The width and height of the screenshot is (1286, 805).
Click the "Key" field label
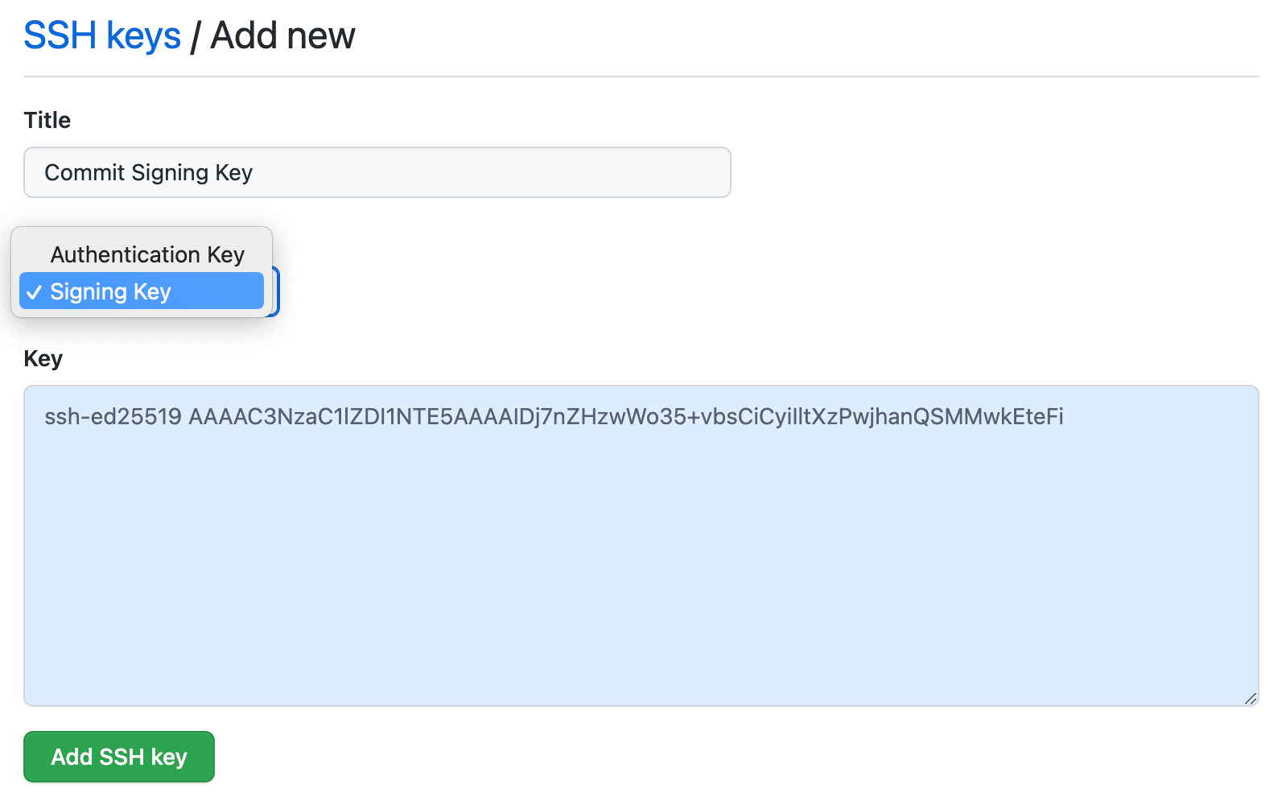[x=43, y=358]
